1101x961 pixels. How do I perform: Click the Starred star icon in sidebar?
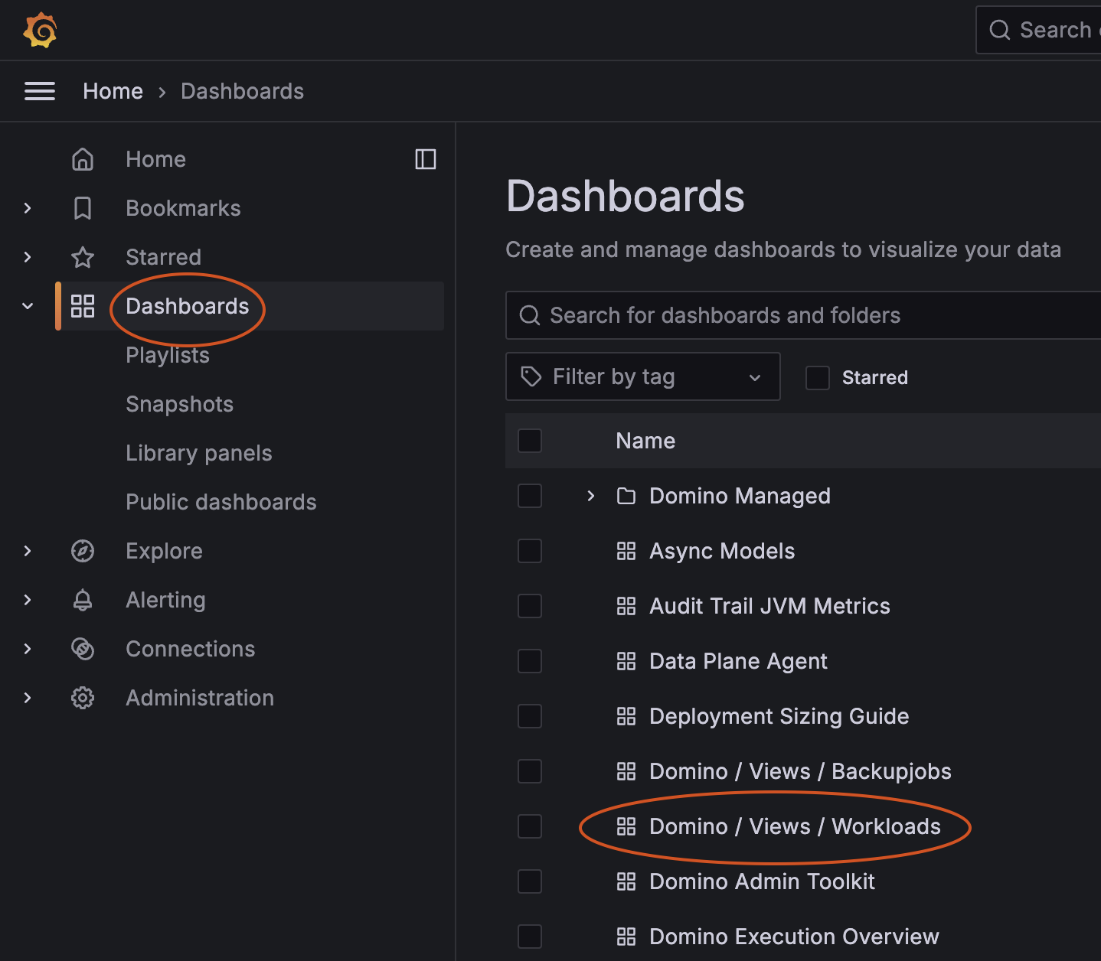(x=83, y=257)
